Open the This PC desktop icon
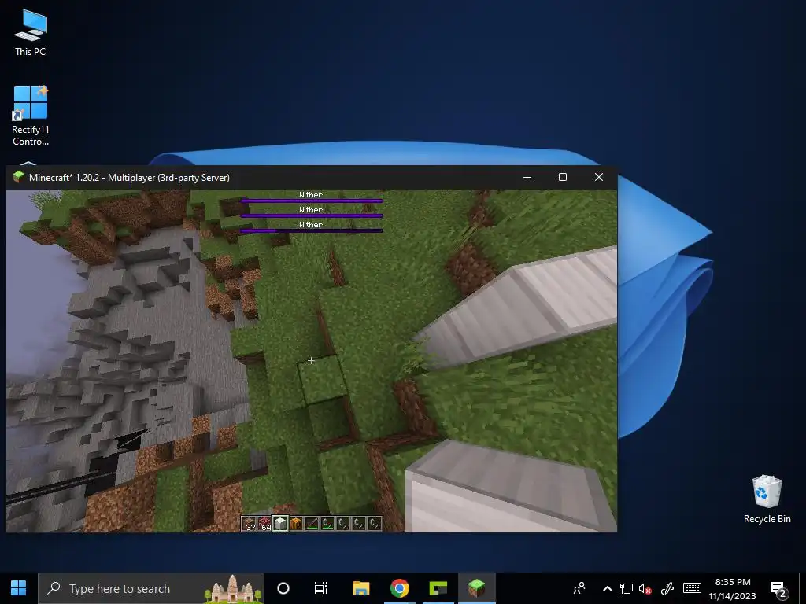The width and height of the screenshot is (806, 604). point(31,33)
